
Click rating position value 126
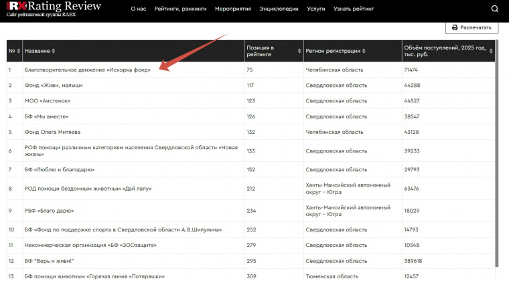click(251, 116)
